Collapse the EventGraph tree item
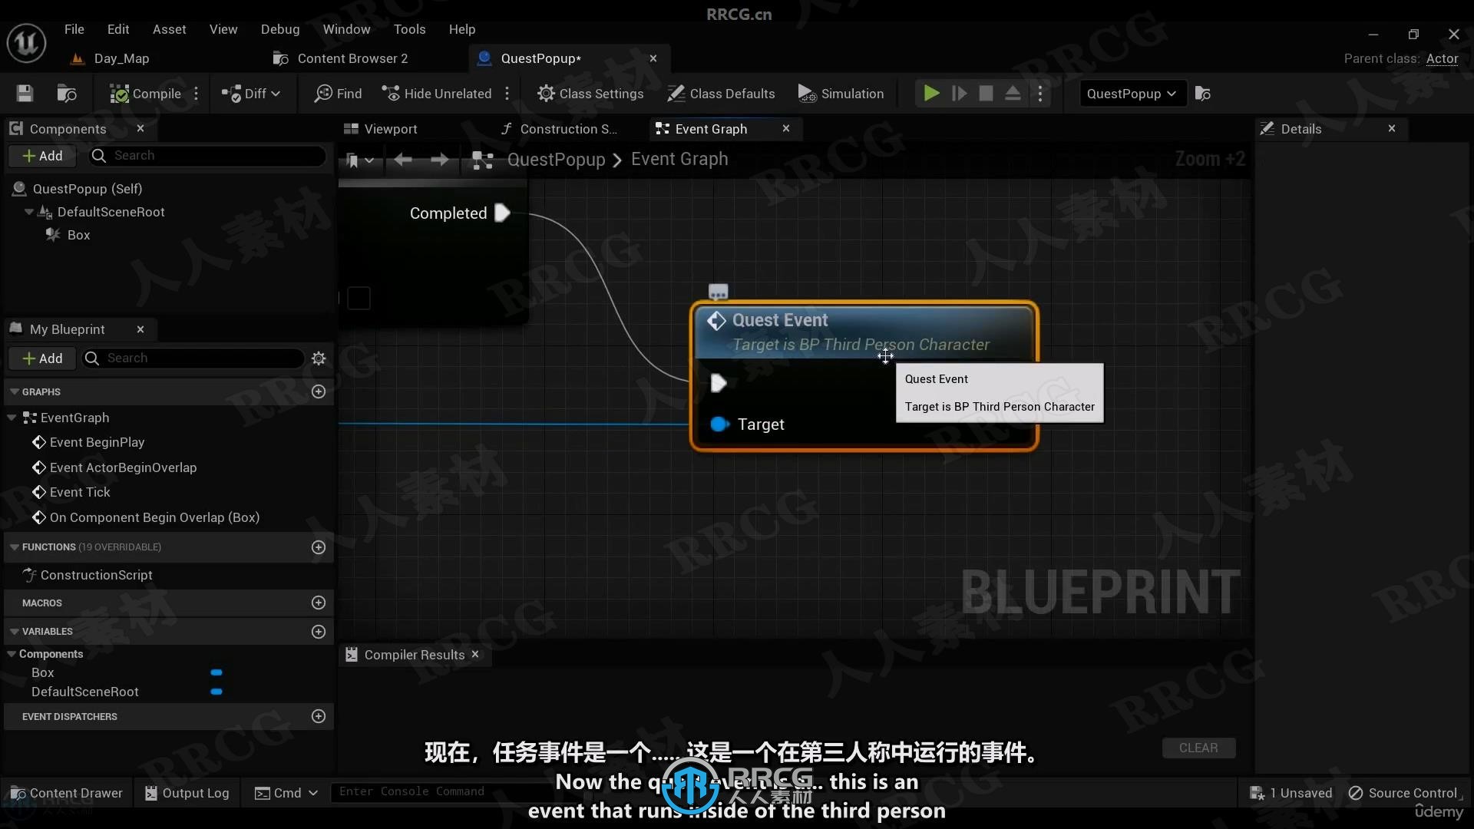The height and width of the screenshot is (829, 1474). [12, 418]
